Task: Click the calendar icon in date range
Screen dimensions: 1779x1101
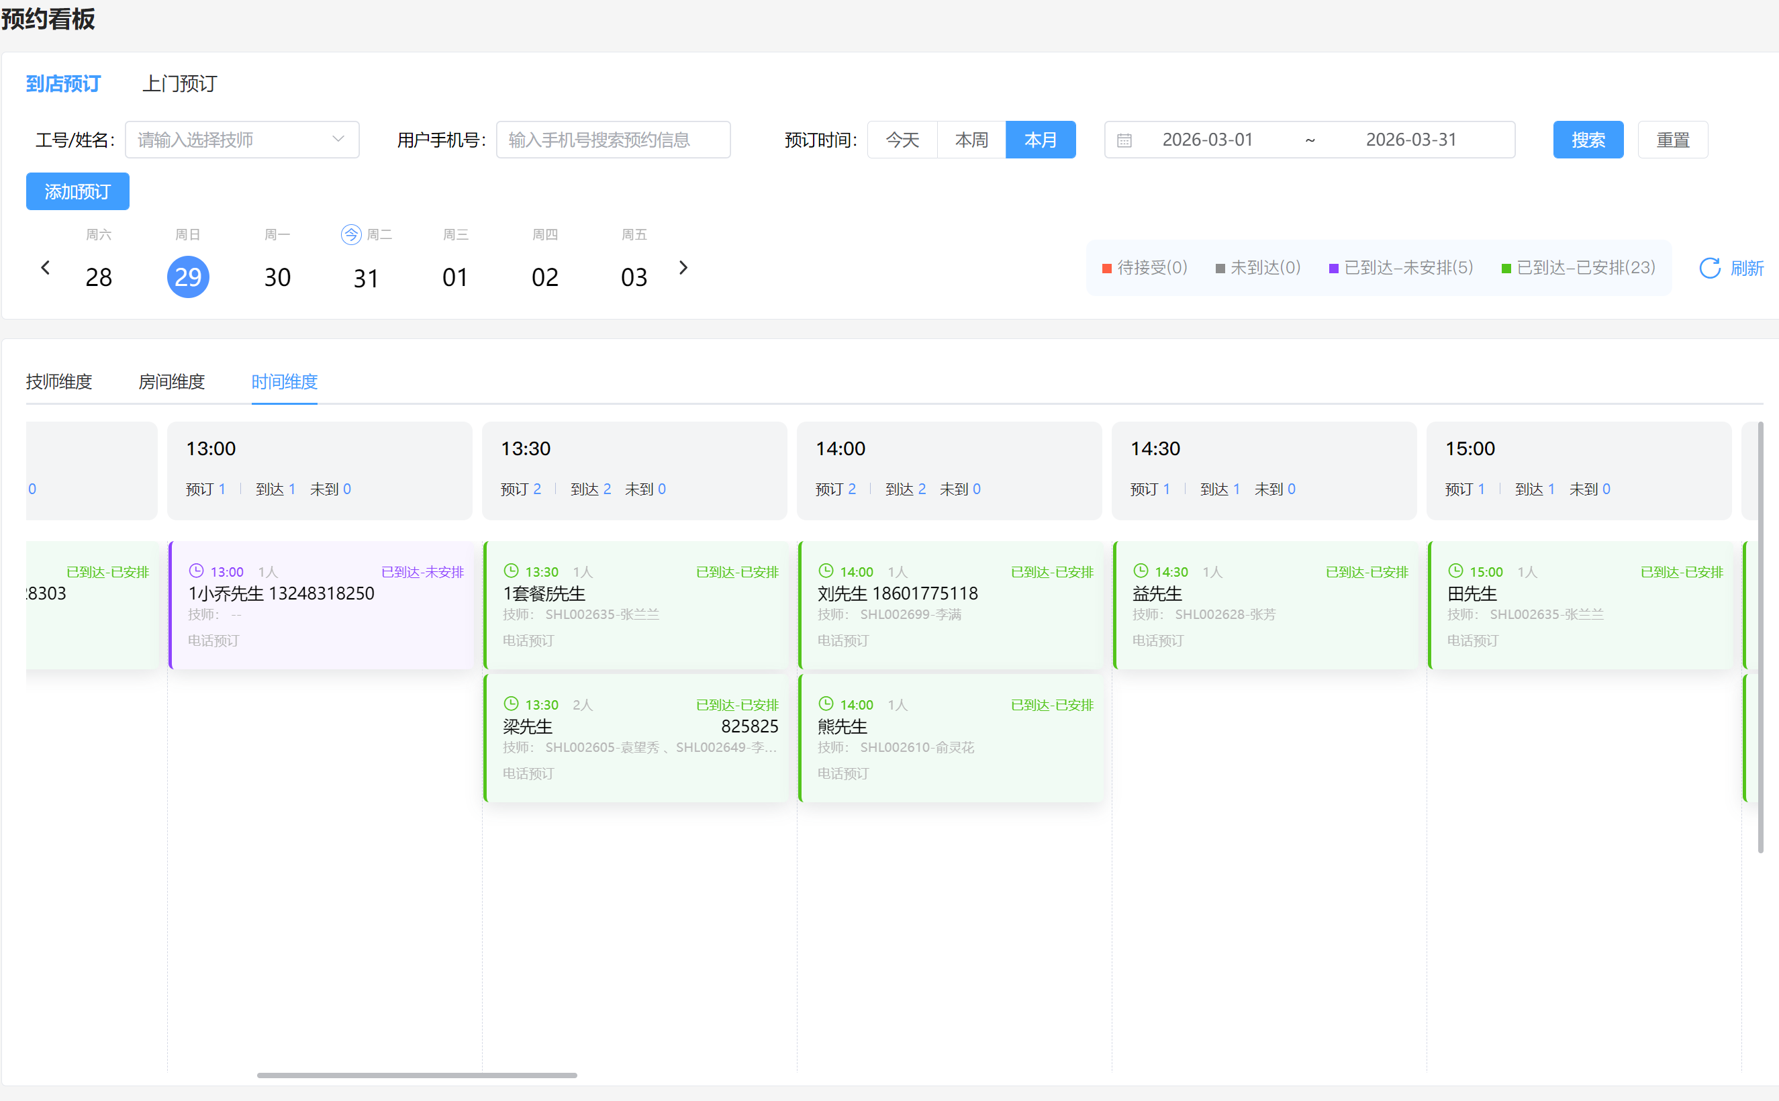Action: click(x=1124, y=140)
